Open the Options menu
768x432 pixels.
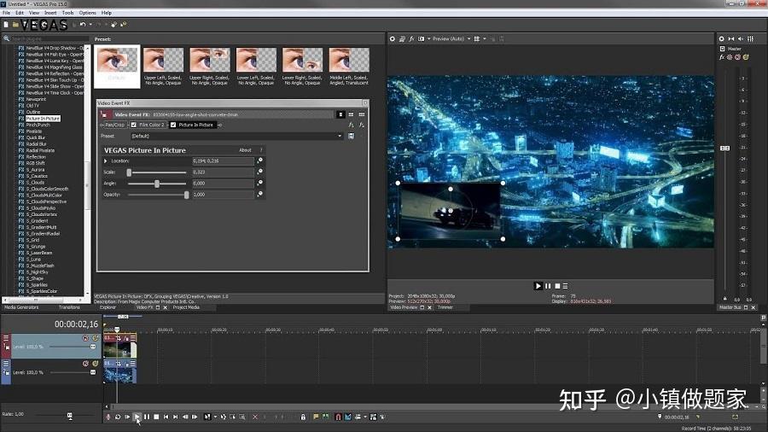pyautogui.click(x=88, y=13)
